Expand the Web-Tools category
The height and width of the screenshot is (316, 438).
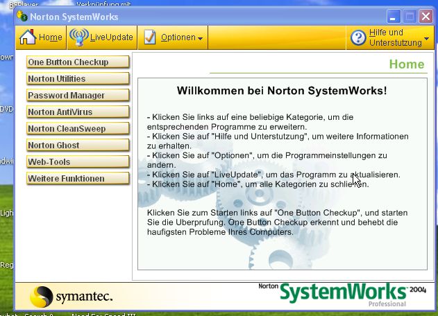click(78, 161)
